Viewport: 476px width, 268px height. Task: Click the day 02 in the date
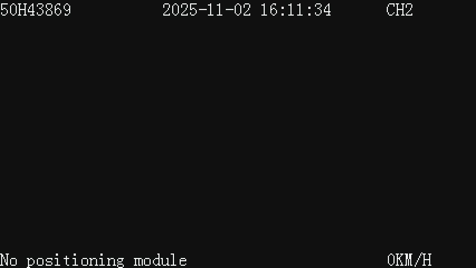click(242, 10)
